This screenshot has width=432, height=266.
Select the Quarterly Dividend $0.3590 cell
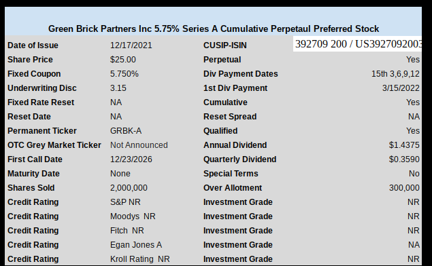(x=404, y=159)
